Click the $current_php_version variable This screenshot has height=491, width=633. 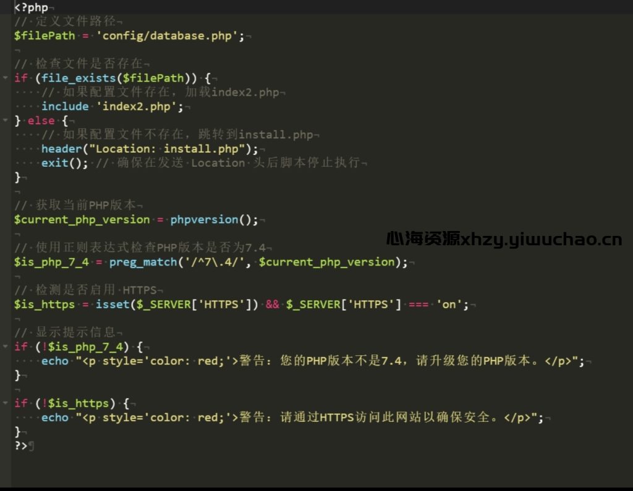pos(80,219)
